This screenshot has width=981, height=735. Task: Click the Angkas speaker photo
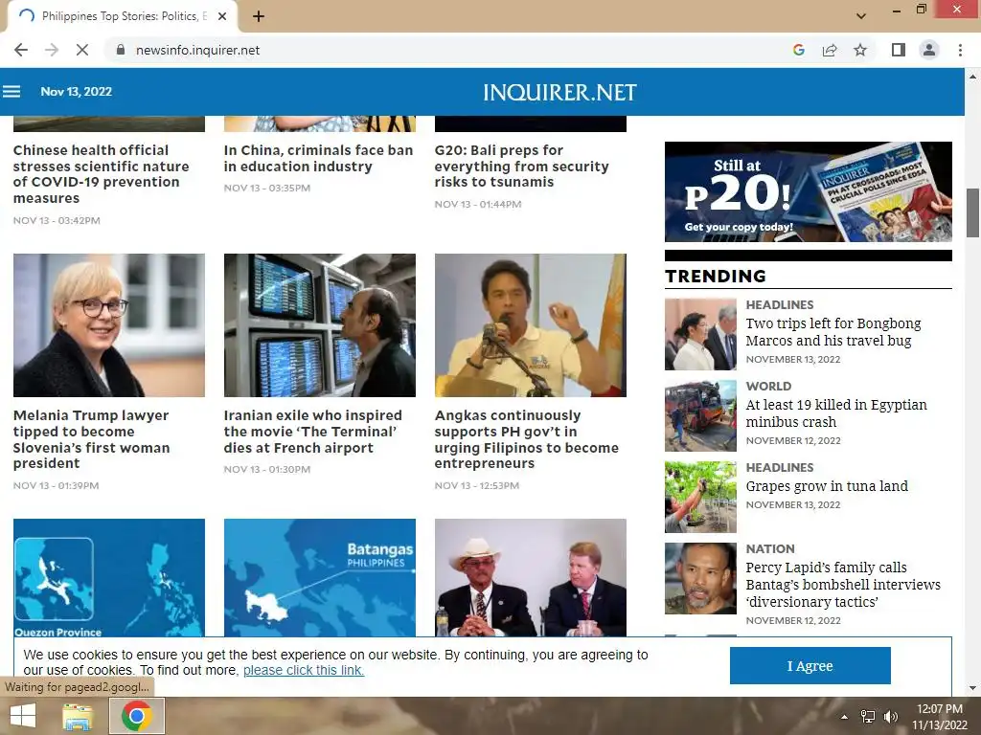click(x=531, y=325)
